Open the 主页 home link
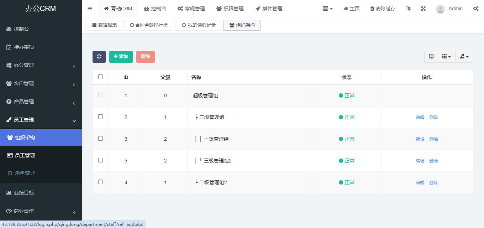 [x=351, y=9]
